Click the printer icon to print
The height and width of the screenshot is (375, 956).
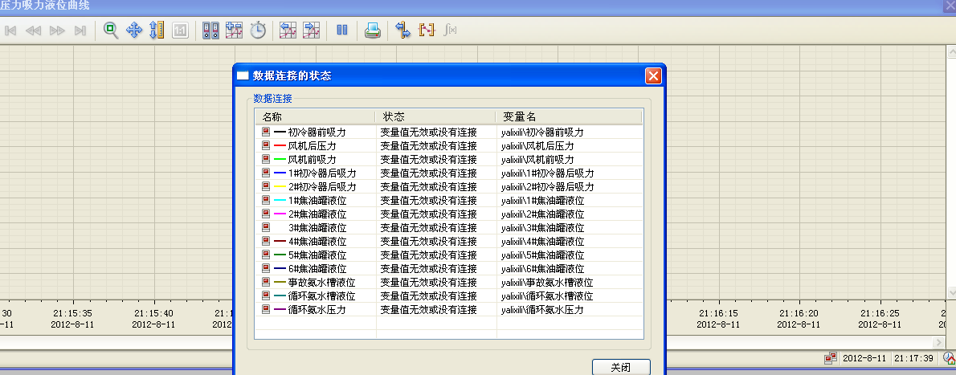tap(372, 31)
